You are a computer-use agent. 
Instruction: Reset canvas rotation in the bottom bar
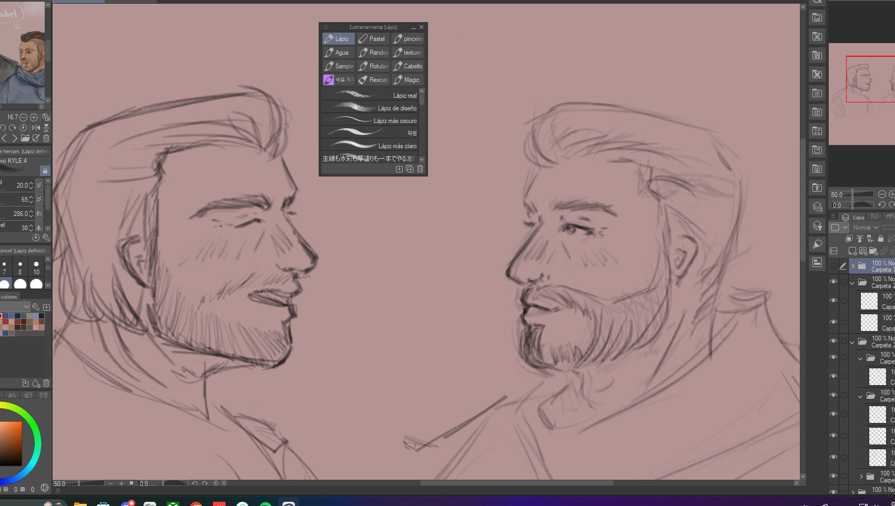(x=216, y=483)
